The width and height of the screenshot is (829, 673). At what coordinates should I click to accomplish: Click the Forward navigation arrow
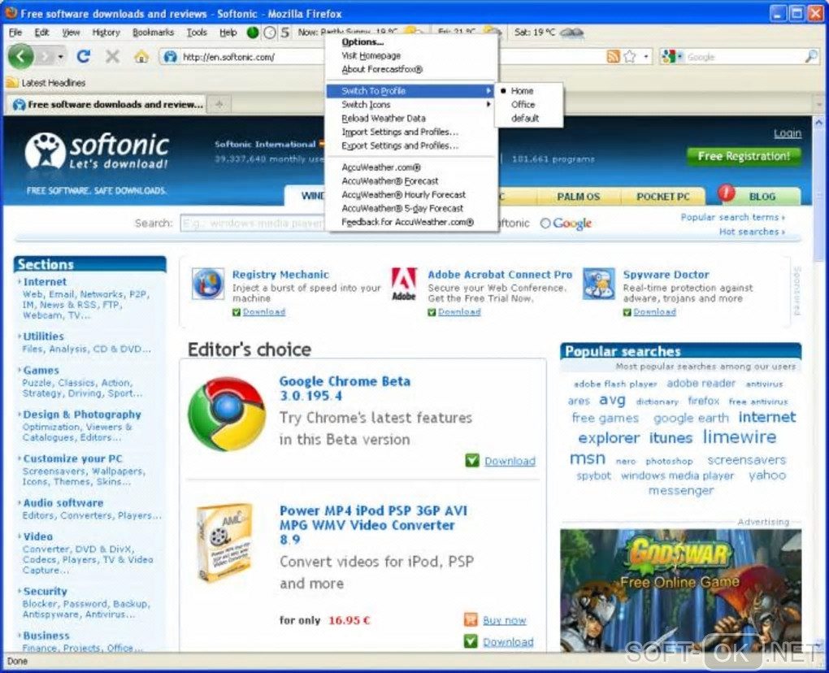click(46, 56)
